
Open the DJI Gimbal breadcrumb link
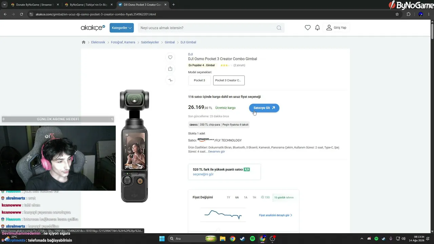coord(188,42)
